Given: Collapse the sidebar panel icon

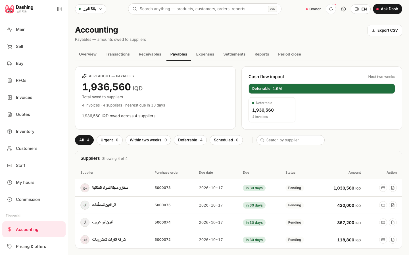Looking at the screenshot, I should [59, 9].
